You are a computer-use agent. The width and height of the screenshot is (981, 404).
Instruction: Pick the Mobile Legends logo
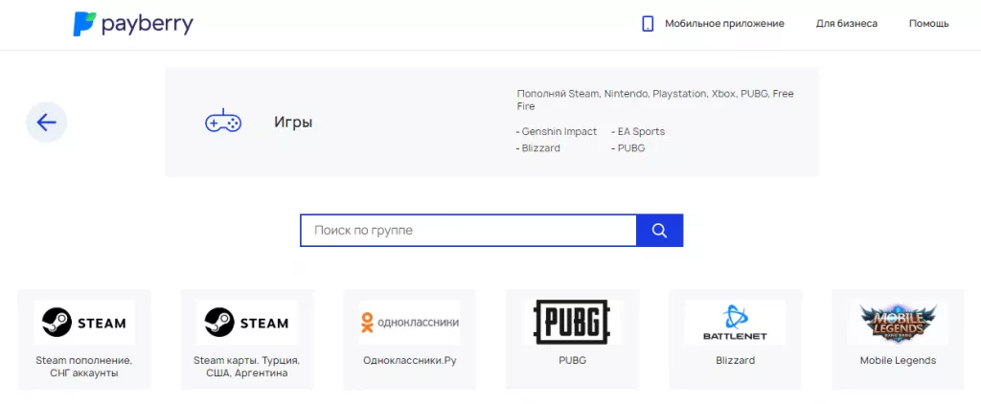[x=898, y=323]
